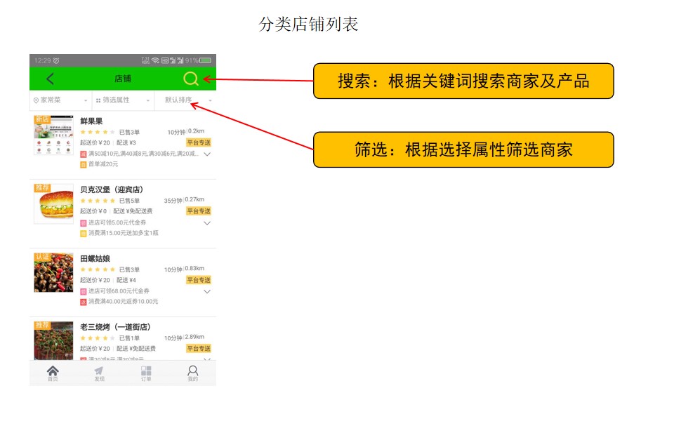This screenshot has width=674, height=421.
Task: Open the 田螺姑娘 shop thumbnail
Action: pos(54,272)
